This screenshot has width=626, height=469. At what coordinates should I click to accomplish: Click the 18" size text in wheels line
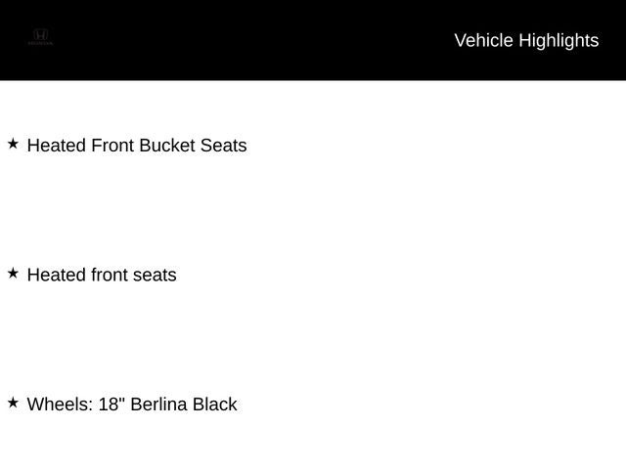pos(112,404)
